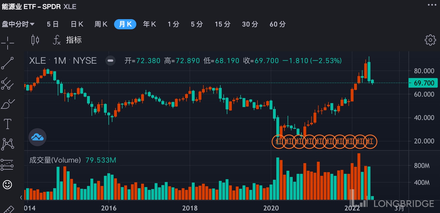Click the last 红 dividend marker
The width and height of the screenshot is (440, 213).
tap(370, 141)
